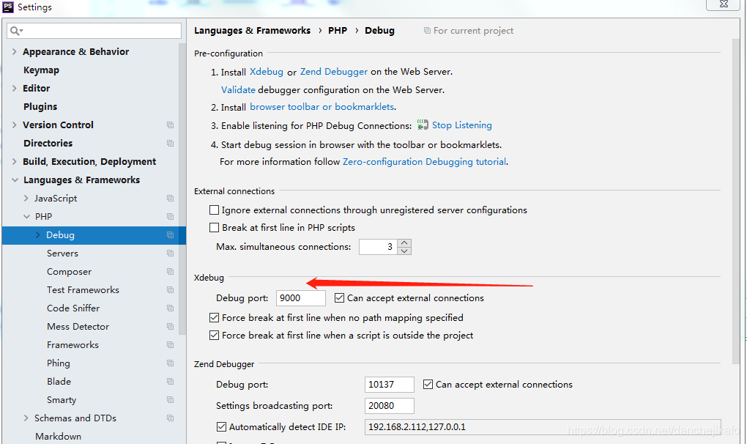Expand Appearance & Behavior section
This screenshot has width=747, height=444.
tap(15, 51)
